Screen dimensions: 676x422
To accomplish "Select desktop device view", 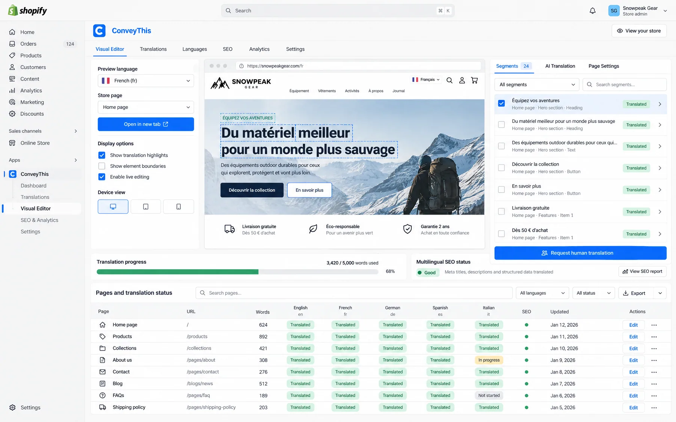I will tap(113, 207).
